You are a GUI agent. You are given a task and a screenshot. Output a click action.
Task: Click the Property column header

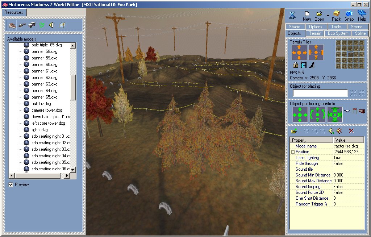[311, 140]
